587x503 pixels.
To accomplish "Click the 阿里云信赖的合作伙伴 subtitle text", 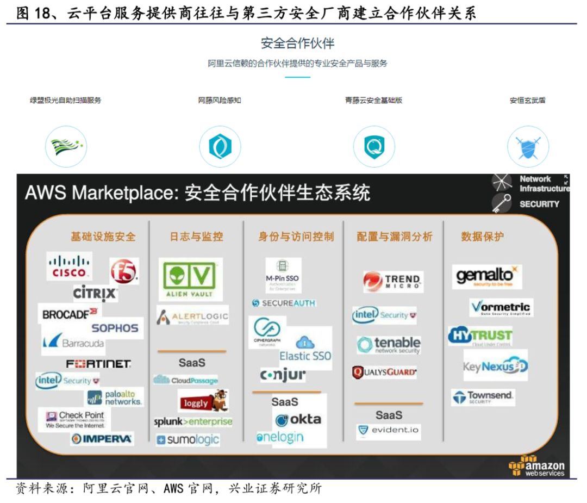I will (298, 63).
